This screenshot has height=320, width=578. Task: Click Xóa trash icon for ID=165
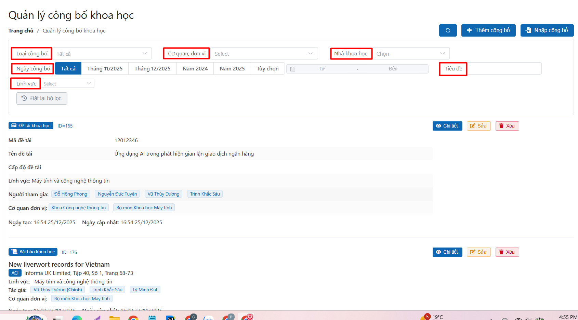[501, 126]
